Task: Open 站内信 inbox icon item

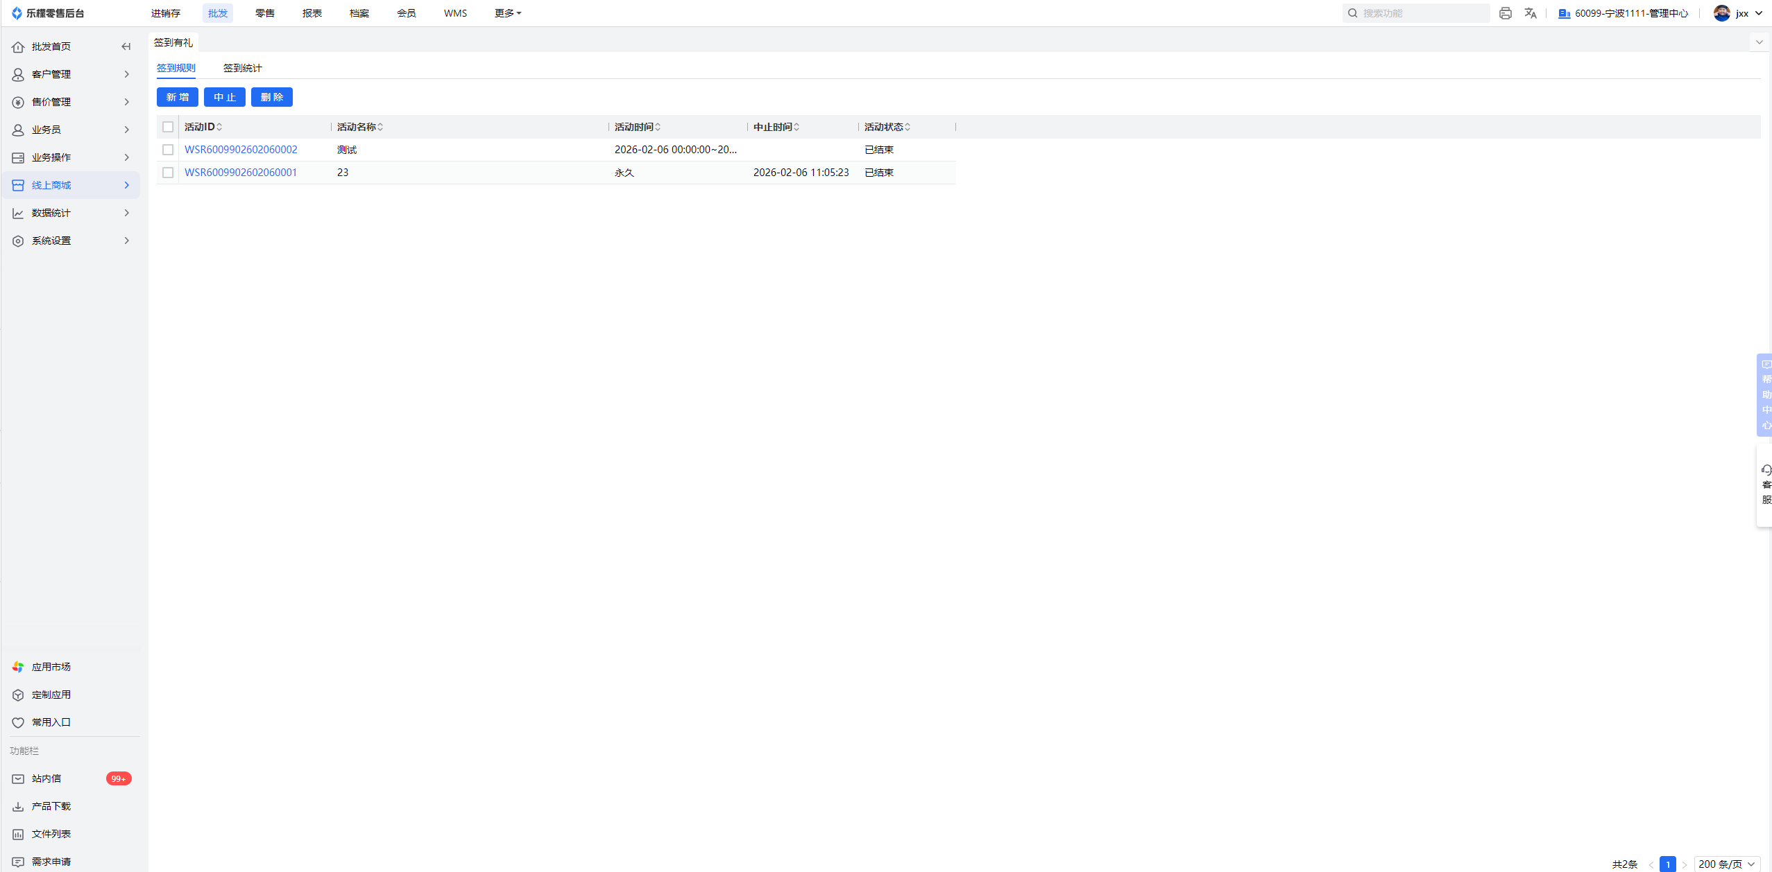Action: pos(46,778)
